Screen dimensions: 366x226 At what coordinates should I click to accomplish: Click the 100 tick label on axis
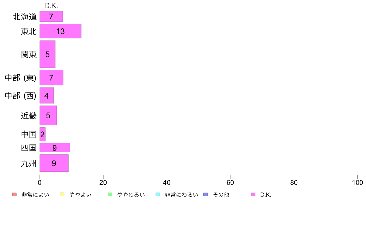357,183
